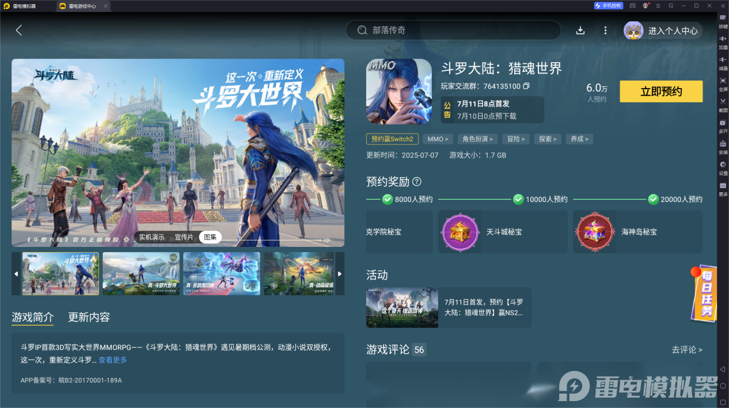The width and height of the screenshot is (729, 408).
Task: Select the 游戏简介 tab
Action: [33, 317]
